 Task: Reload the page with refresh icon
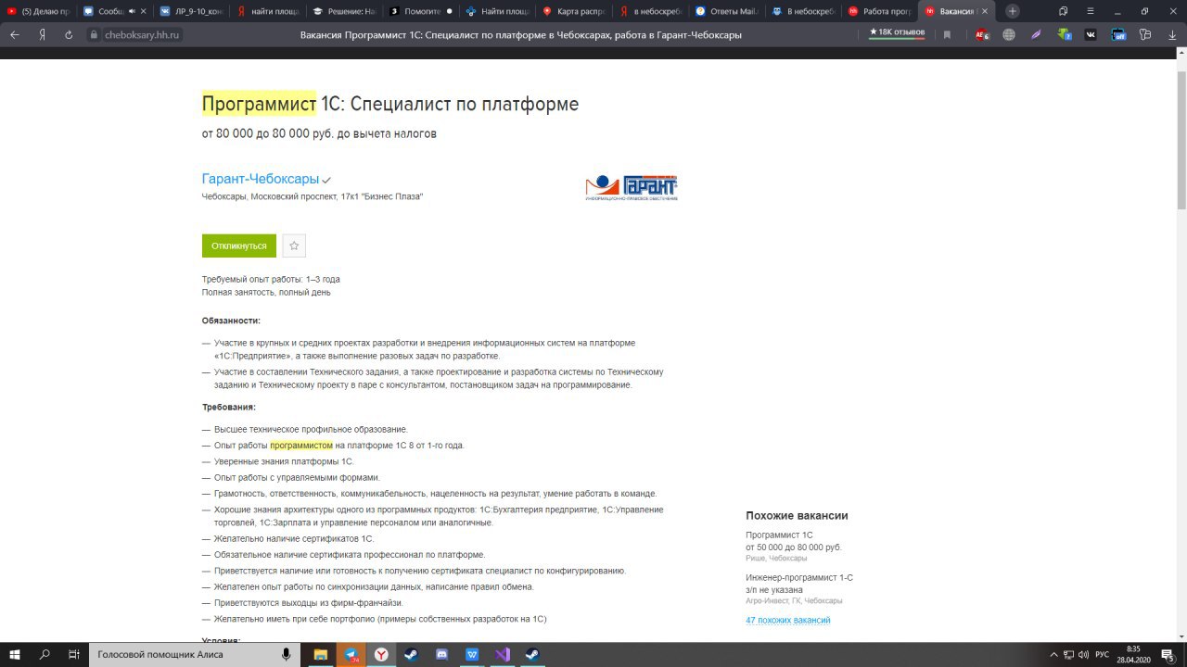(x=69, y=34)
